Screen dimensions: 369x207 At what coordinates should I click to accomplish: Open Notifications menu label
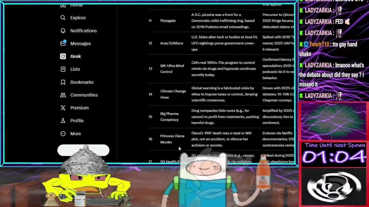(x=84, y=30)
